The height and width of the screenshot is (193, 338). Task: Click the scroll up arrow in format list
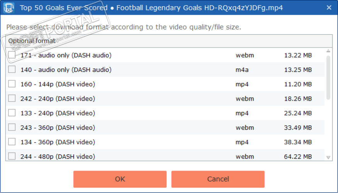pos(328,51)
